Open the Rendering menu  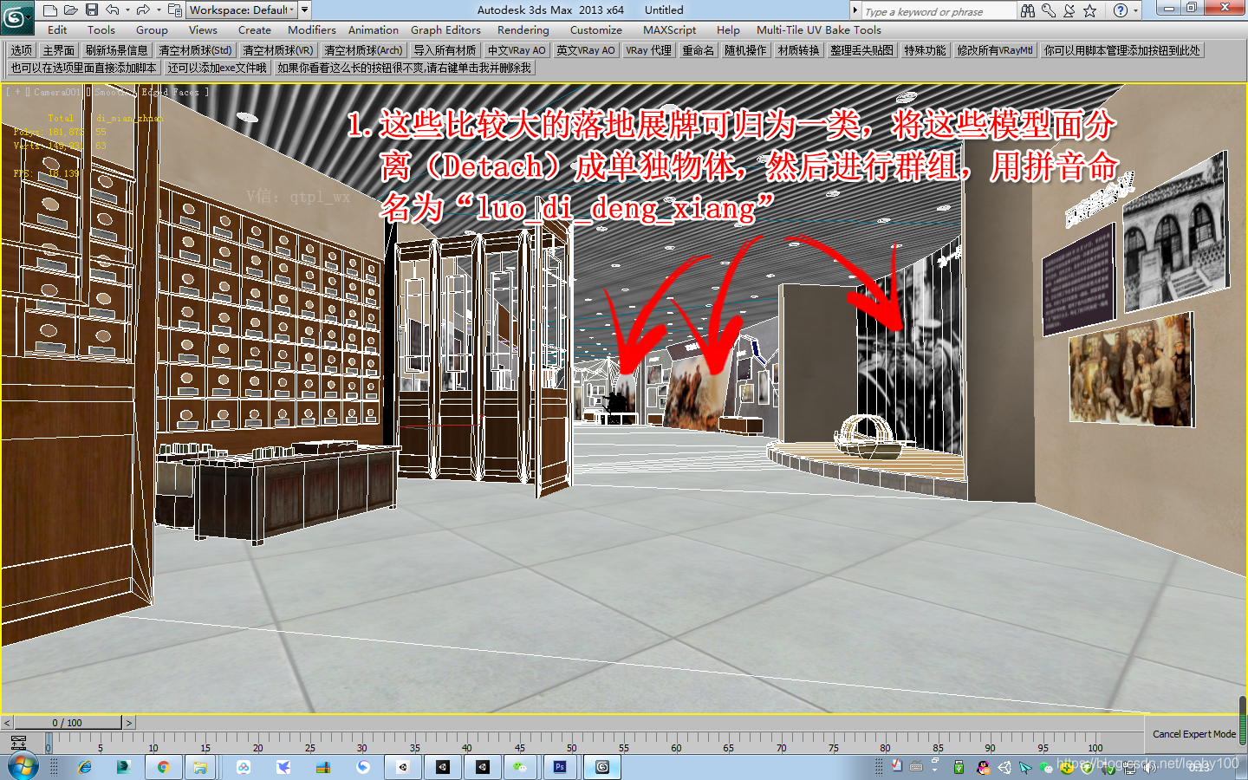coord(523,29)
